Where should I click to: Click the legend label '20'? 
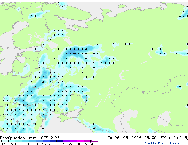(x=51, y=144)
